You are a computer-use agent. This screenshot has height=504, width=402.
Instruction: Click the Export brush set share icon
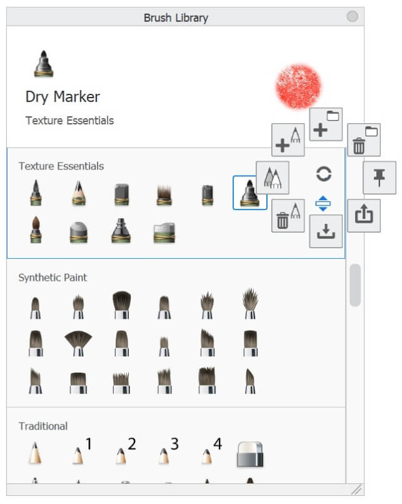[x=364, y=215]
